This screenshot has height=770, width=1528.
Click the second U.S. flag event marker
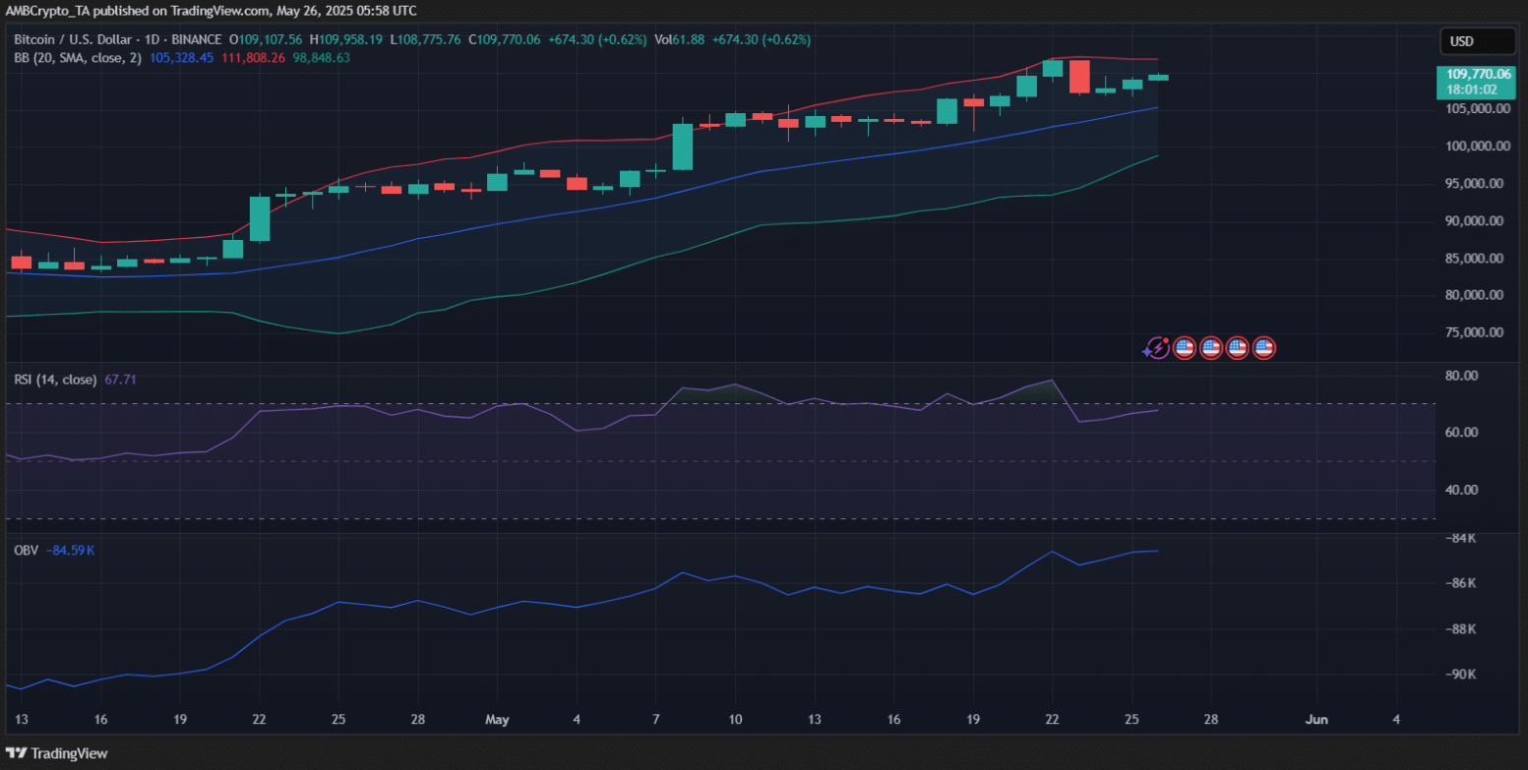pos(1211,347)
